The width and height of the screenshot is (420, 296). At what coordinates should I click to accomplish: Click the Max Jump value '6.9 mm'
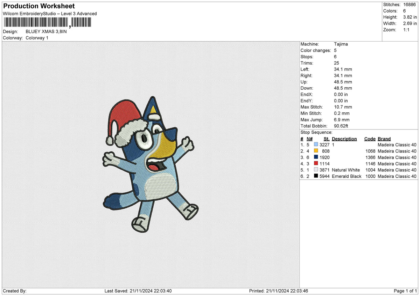click(x=342, y=119)
